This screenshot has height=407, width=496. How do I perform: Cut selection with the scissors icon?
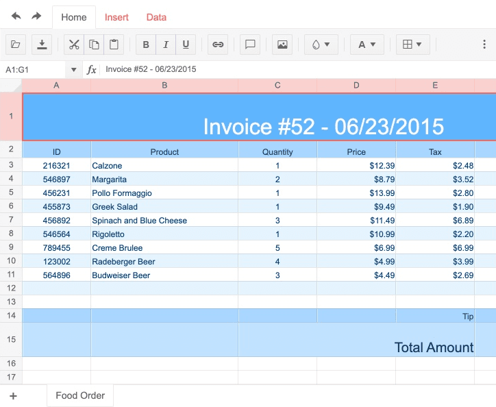(x=74, y=45)
